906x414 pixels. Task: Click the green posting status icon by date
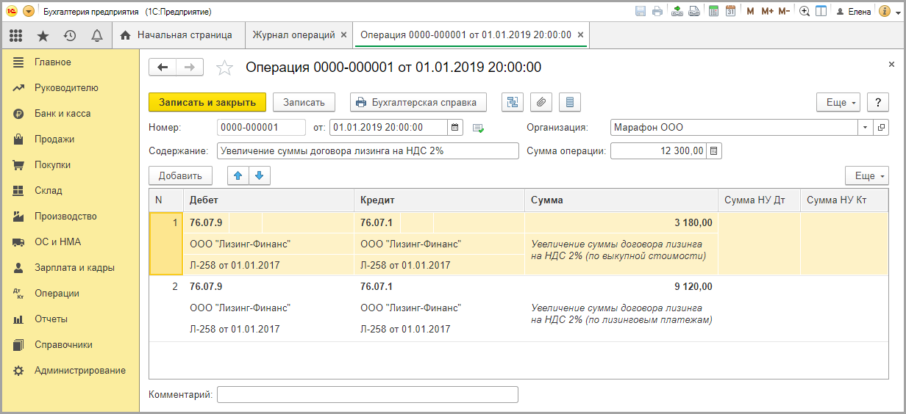(x=478, y=128)
